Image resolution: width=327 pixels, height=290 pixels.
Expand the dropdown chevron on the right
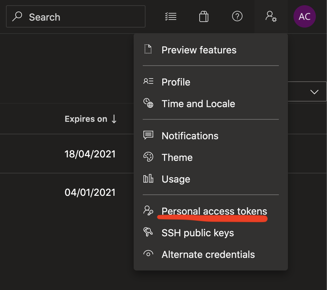tap(314, 92)
